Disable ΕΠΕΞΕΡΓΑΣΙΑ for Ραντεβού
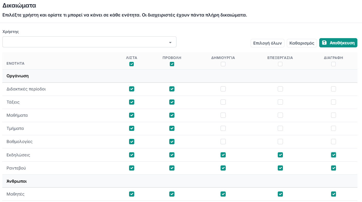The width and height of the screenshot is (362, 202). (x=280, y=168)
